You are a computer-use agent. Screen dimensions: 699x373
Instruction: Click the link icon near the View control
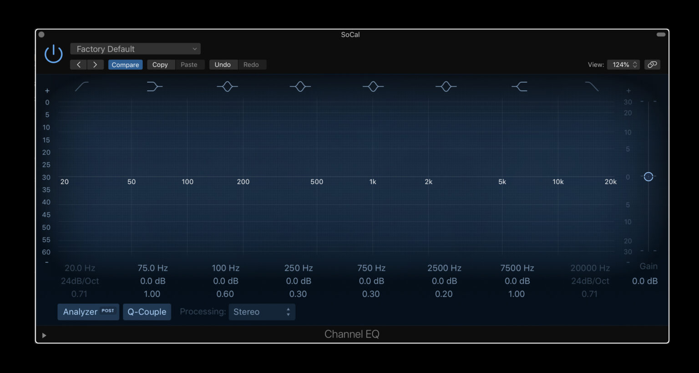652,65
